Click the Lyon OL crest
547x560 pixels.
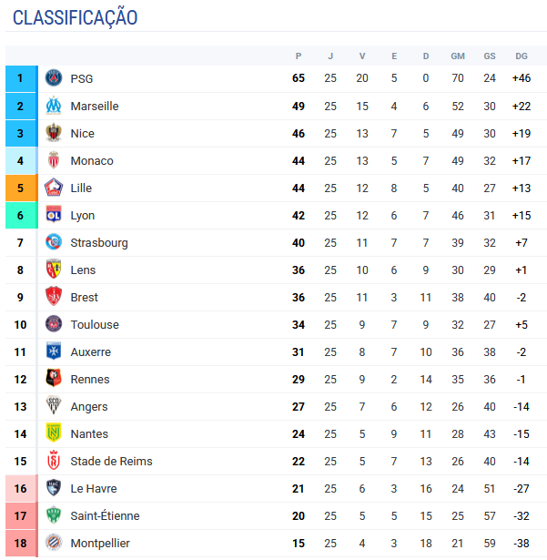point(54,215)
